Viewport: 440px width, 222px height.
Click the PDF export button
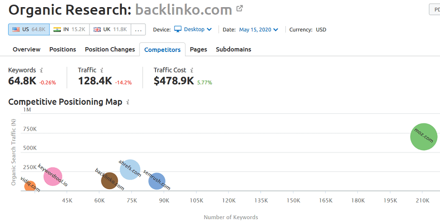435,9
